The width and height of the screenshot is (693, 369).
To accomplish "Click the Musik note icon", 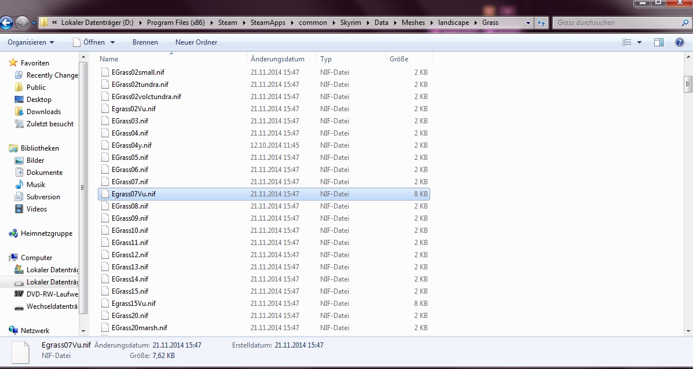I will coord(19,184).
